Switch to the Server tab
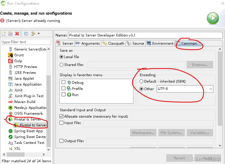225x164 pixels. tap(65, 43)
